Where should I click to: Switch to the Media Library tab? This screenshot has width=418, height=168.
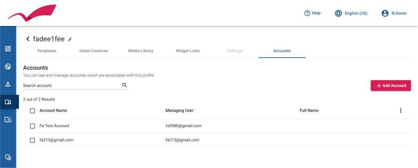coord(140,51)
